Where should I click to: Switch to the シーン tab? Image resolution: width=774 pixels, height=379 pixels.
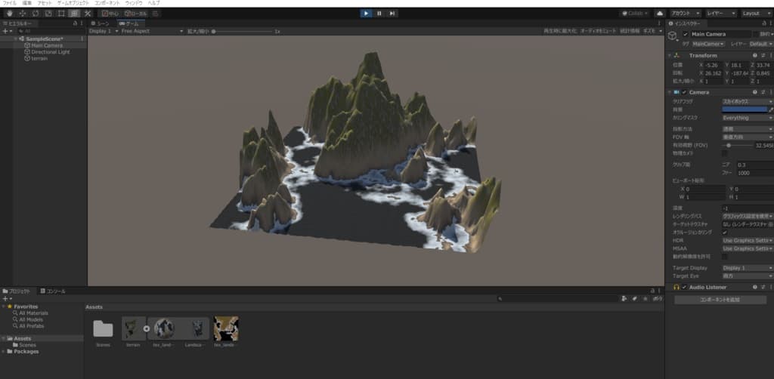pos(101,24)
